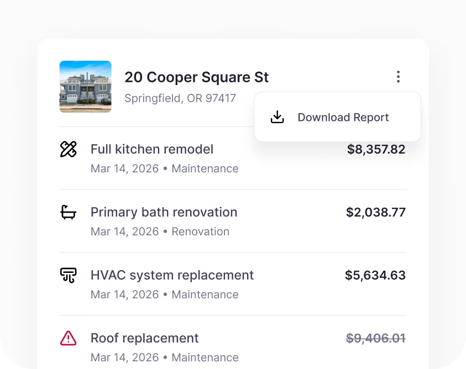Viewport: 466px width, 369px height.
Task: Click the HVAC system icon
Action: coord(69,275)
